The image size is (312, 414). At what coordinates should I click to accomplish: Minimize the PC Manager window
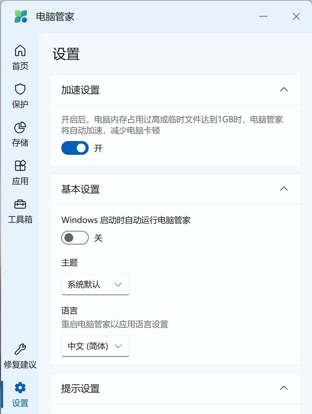(x=263, y=16)
